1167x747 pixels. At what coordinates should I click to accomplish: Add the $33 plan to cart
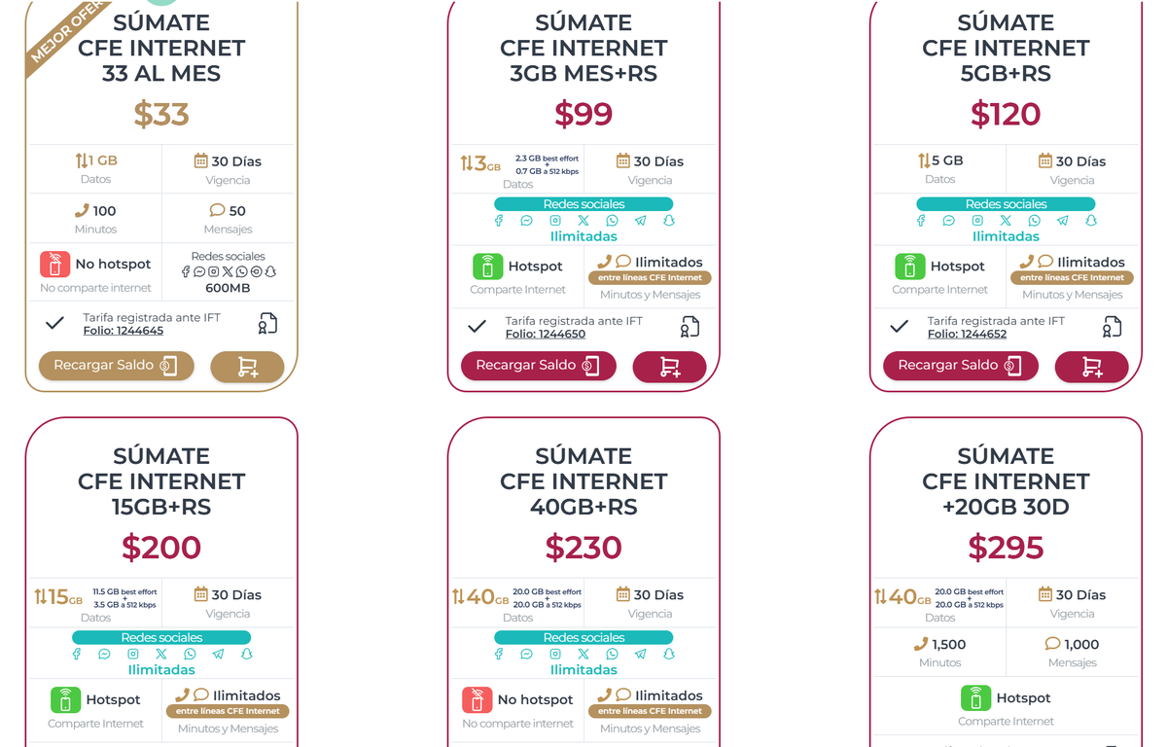pyautogui.click(x=247, y=367)
